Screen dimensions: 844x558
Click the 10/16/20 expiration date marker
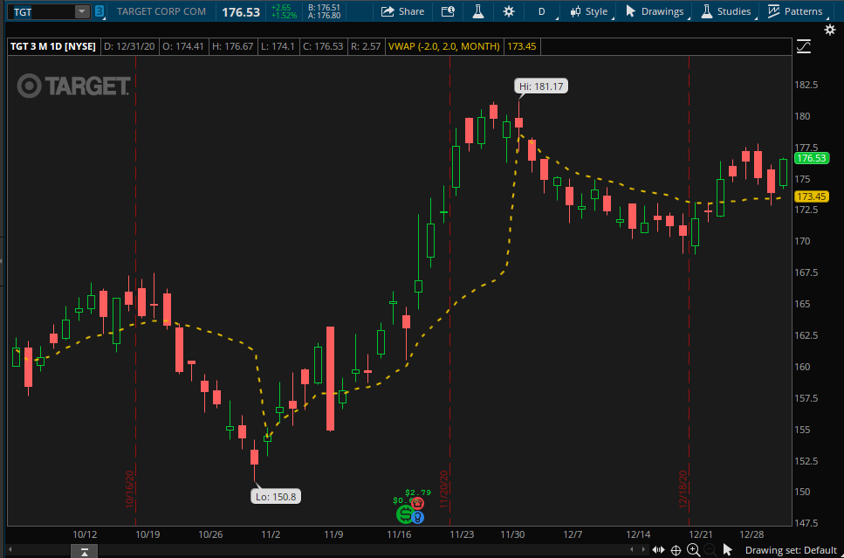pyautogui.click(x=130, y=489)
